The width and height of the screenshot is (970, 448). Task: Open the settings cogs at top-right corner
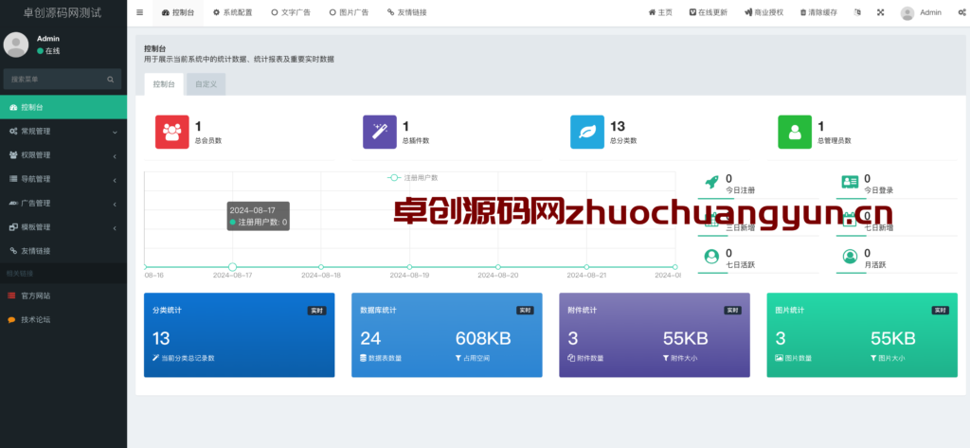[961, 12]
